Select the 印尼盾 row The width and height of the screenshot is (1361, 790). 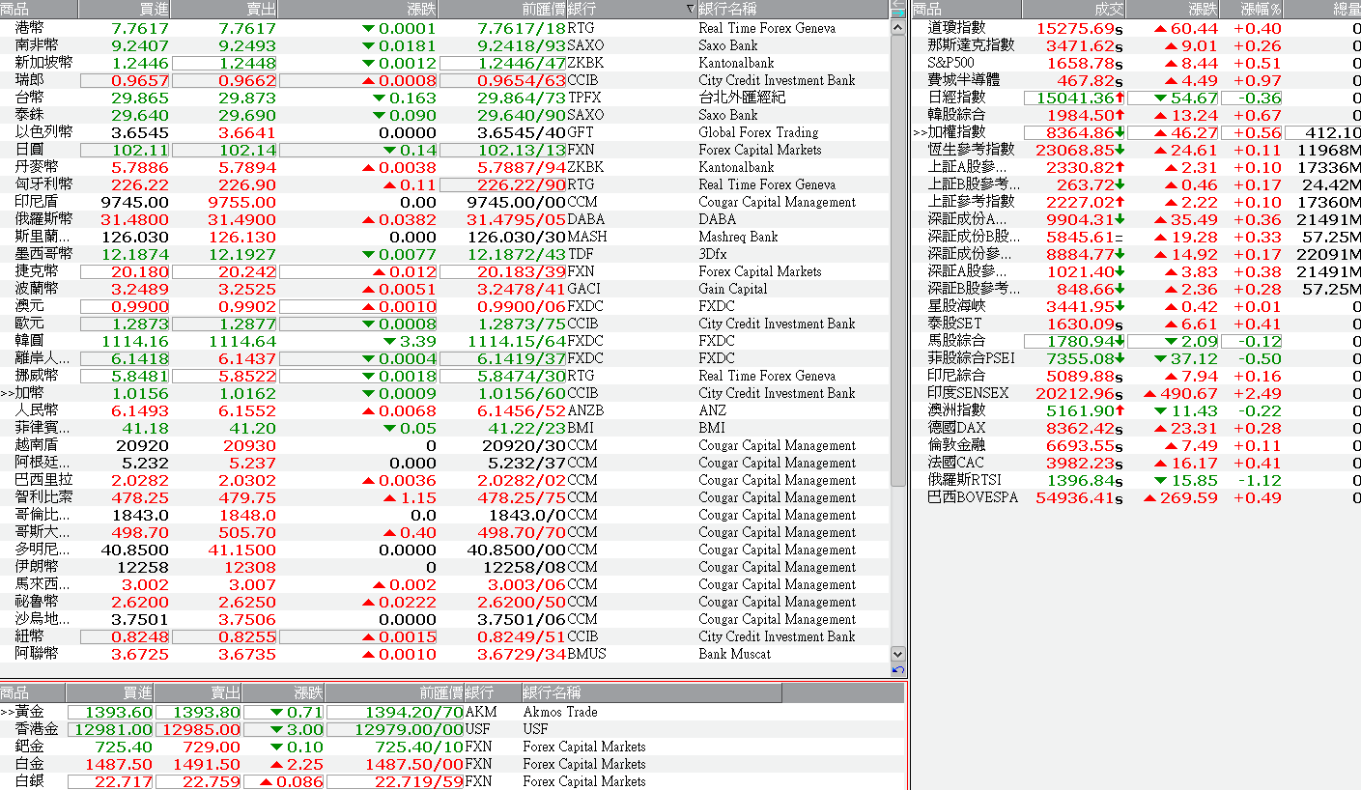[444, 202]
